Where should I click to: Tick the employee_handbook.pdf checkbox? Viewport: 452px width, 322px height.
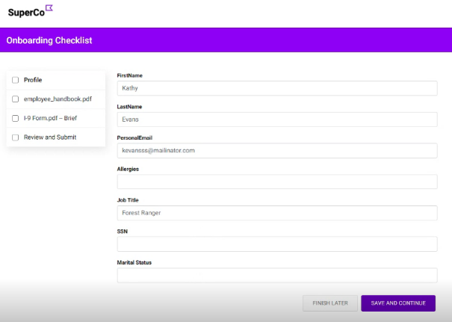[x=15, y=99]
